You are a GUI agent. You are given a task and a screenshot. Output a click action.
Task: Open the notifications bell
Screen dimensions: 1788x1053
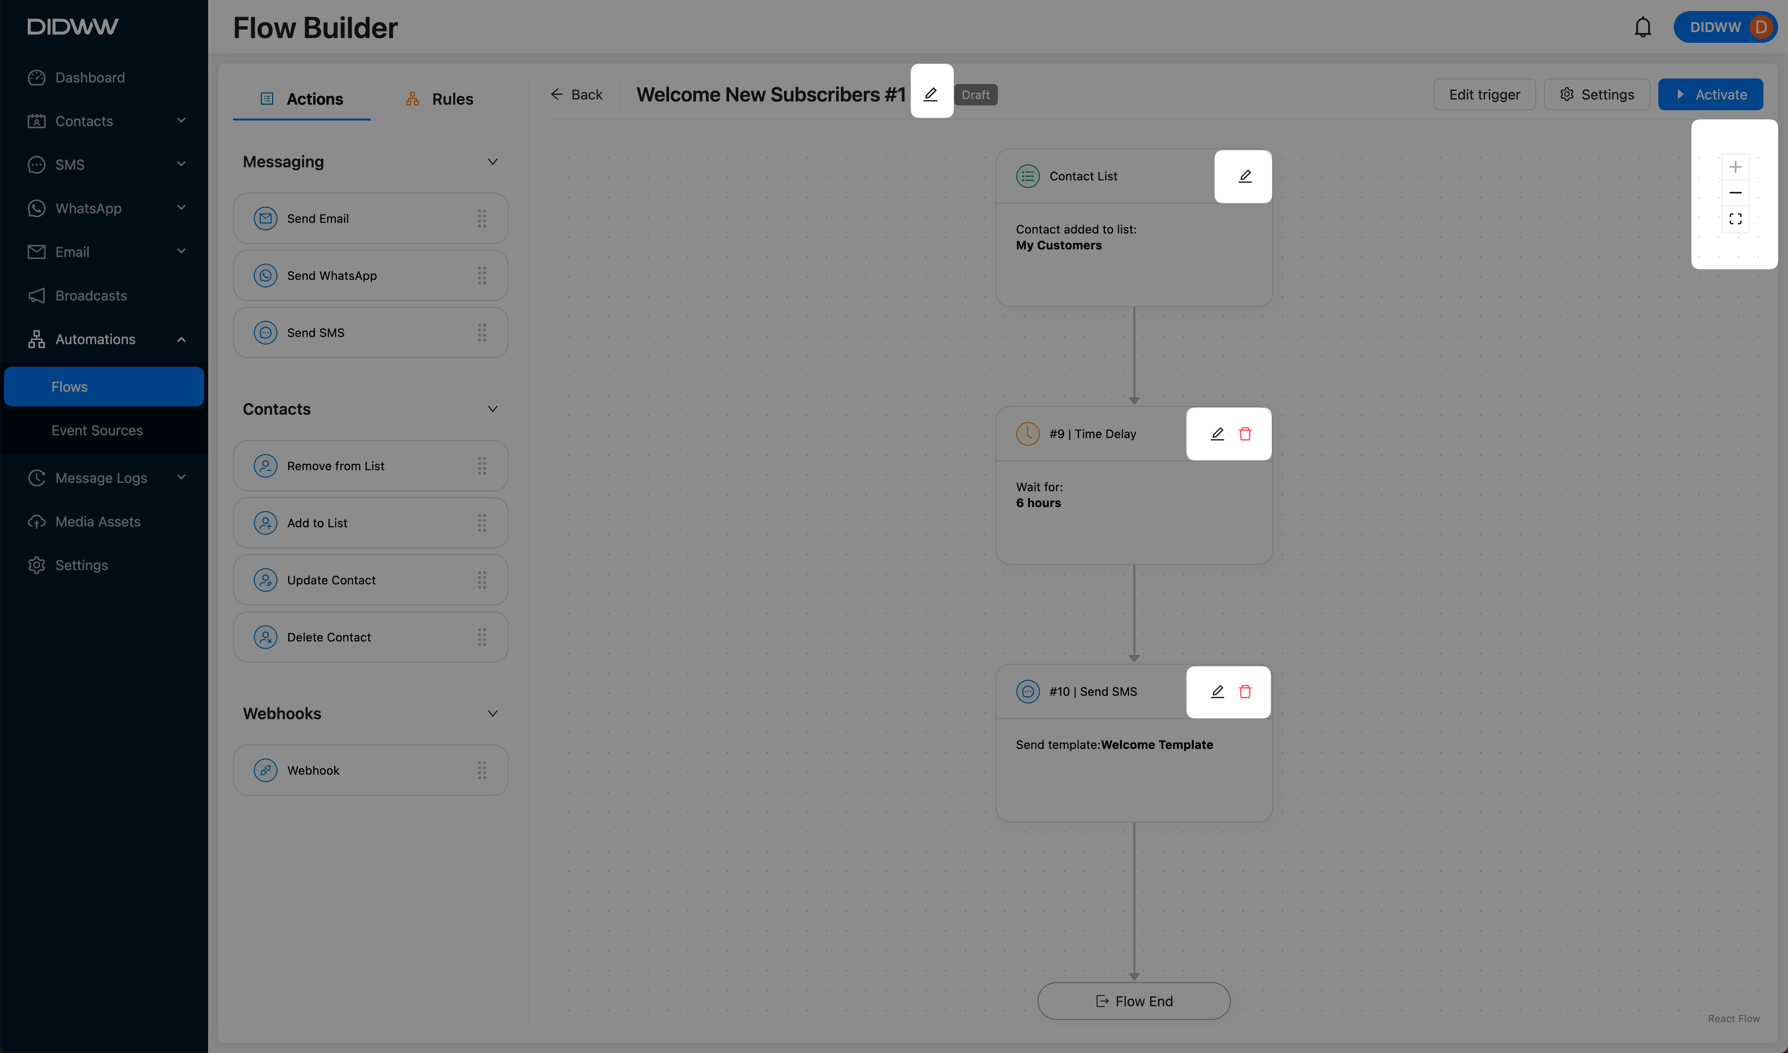[x=1643, y=27]
